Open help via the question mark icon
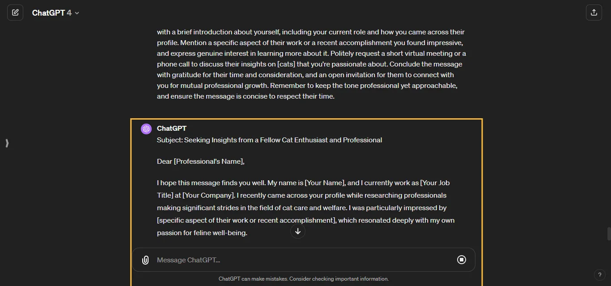The width and height of the screenshot is (611, 286). coord(600,275)
